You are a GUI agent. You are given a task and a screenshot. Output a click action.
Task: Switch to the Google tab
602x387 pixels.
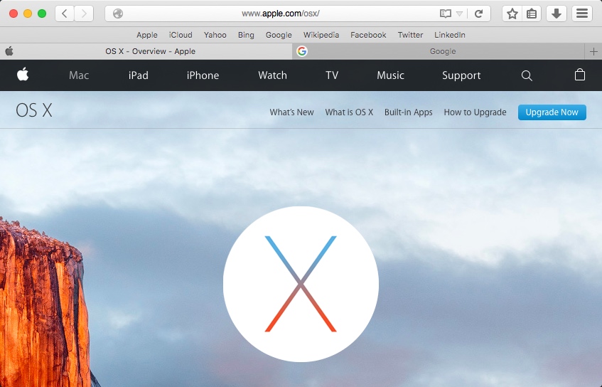[x=439, y=51]
